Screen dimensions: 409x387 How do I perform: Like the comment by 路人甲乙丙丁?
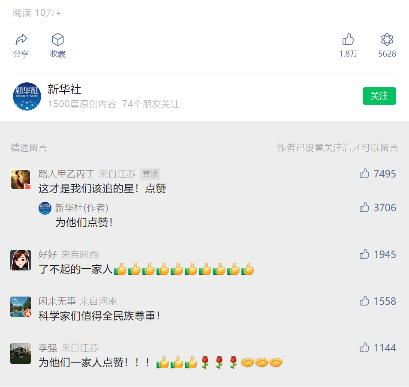coord(364,174)
